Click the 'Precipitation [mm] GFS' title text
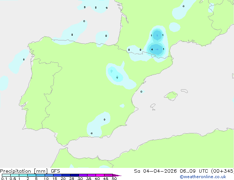234x180 pixels. [x=30, y=171]
